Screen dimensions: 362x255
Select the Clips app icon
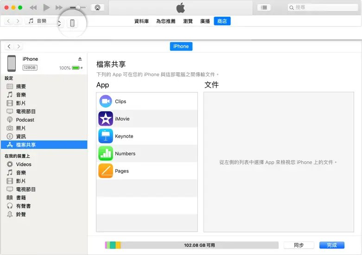106,101
